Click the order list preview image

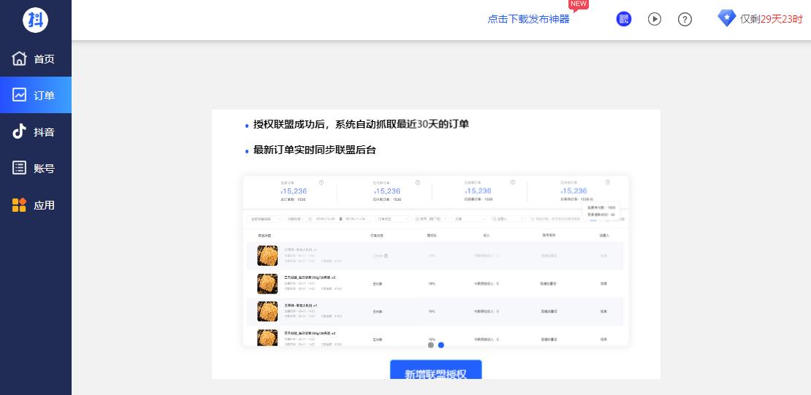pos(435,261)
